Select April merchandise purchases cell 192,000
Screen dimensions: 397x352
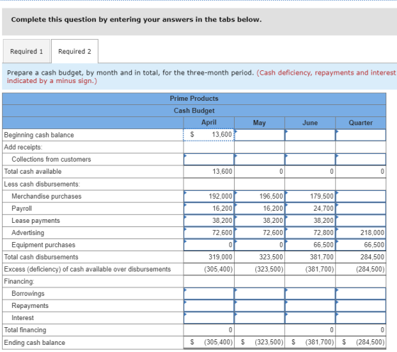209,197
